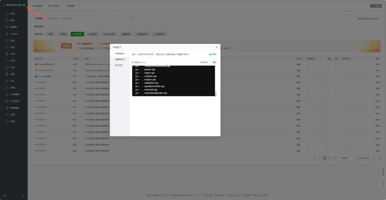Open the 软件商店 software store icon
This screenshot has height=200, width=386.
pos(7,108)
